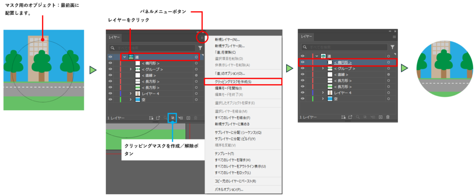Click the trash icon in right Layers panel

tap(388, 117)
